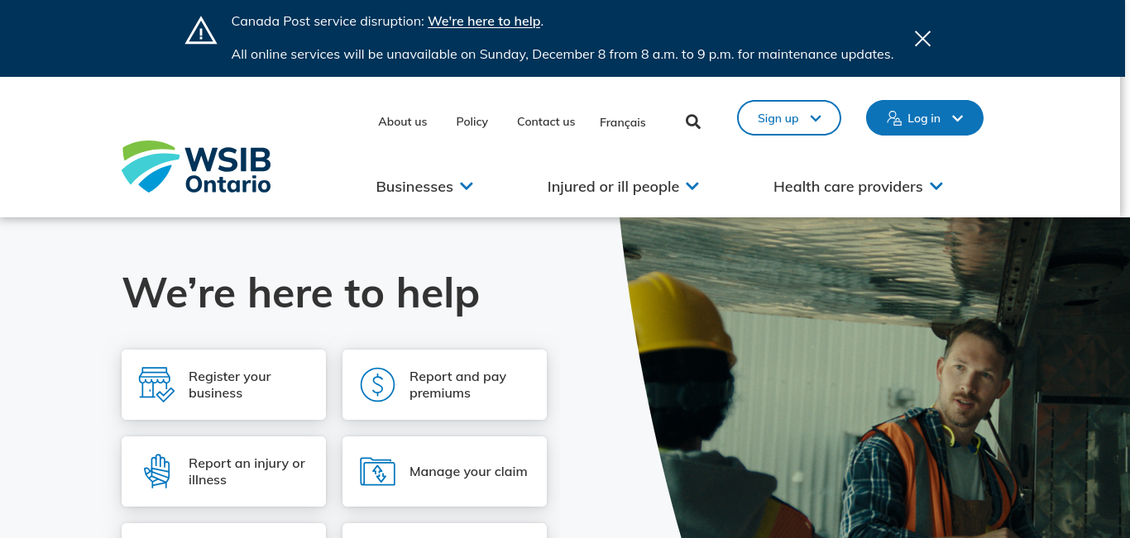Open the Policy menu item

point(472,121)
